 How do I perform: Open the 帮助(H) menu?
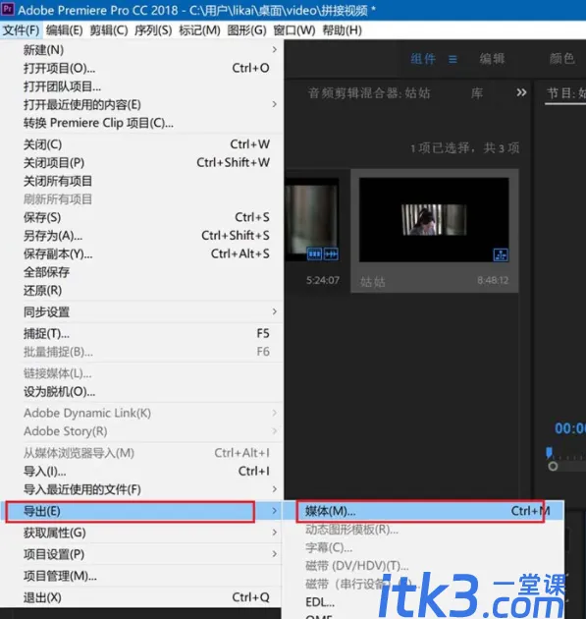(x=342, y=30)
